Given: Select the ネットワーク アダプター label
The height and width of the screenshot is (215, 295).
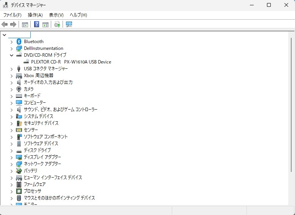Looking at the screenshot, I should pyautogui.click(x=42, y=164).
